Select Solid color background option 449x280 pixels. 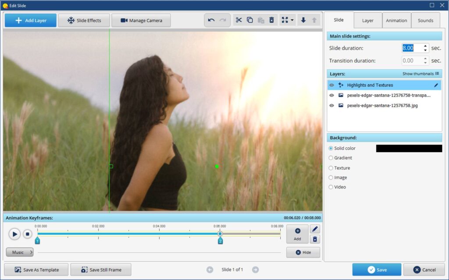tap(331, 148)
